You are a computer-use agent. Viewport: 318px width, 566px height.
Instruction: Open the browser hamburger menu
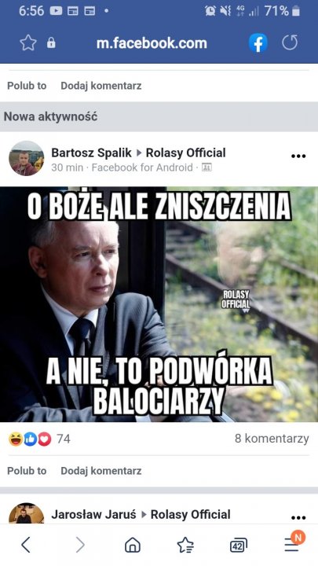click(291, 544)
